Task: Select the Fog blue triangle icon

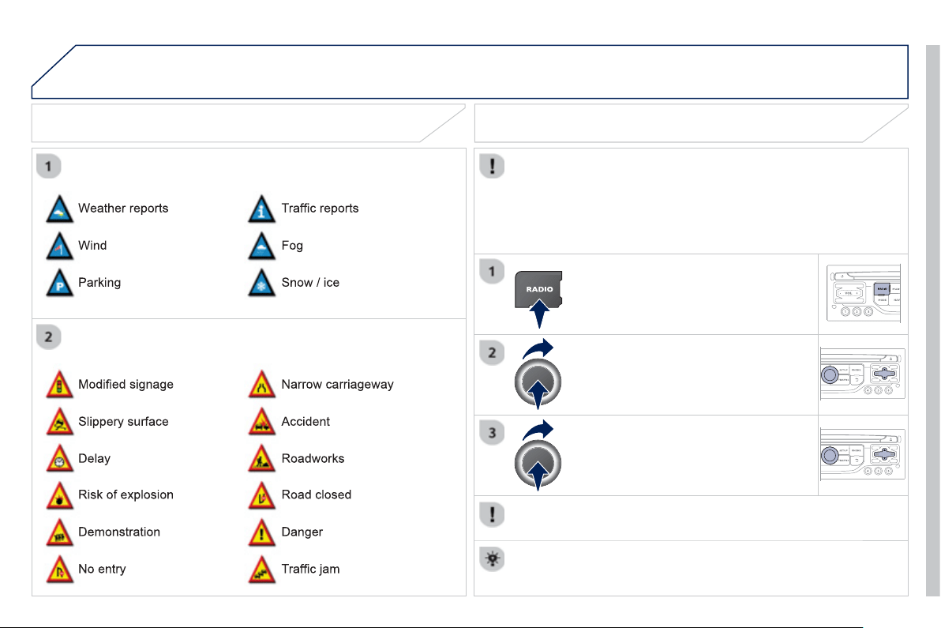Action: click(261, 246)
